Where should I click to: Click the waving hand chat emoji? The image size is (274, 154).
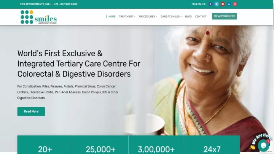click(x=252, y=148)
